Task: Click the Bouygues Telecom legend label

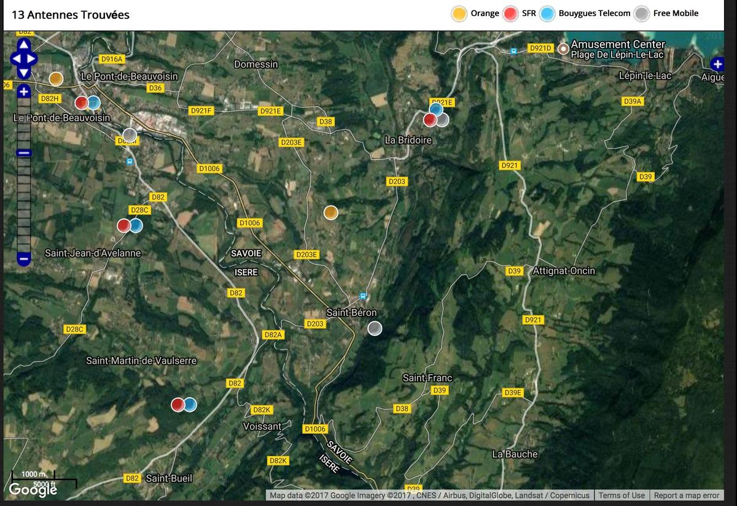Action: (595, 13)
